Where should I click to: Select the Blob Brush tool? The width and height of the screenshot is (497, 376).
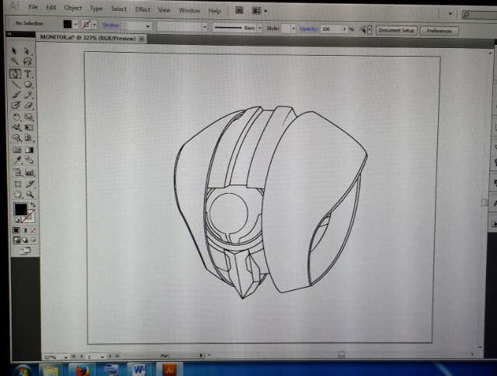point(16,105)
